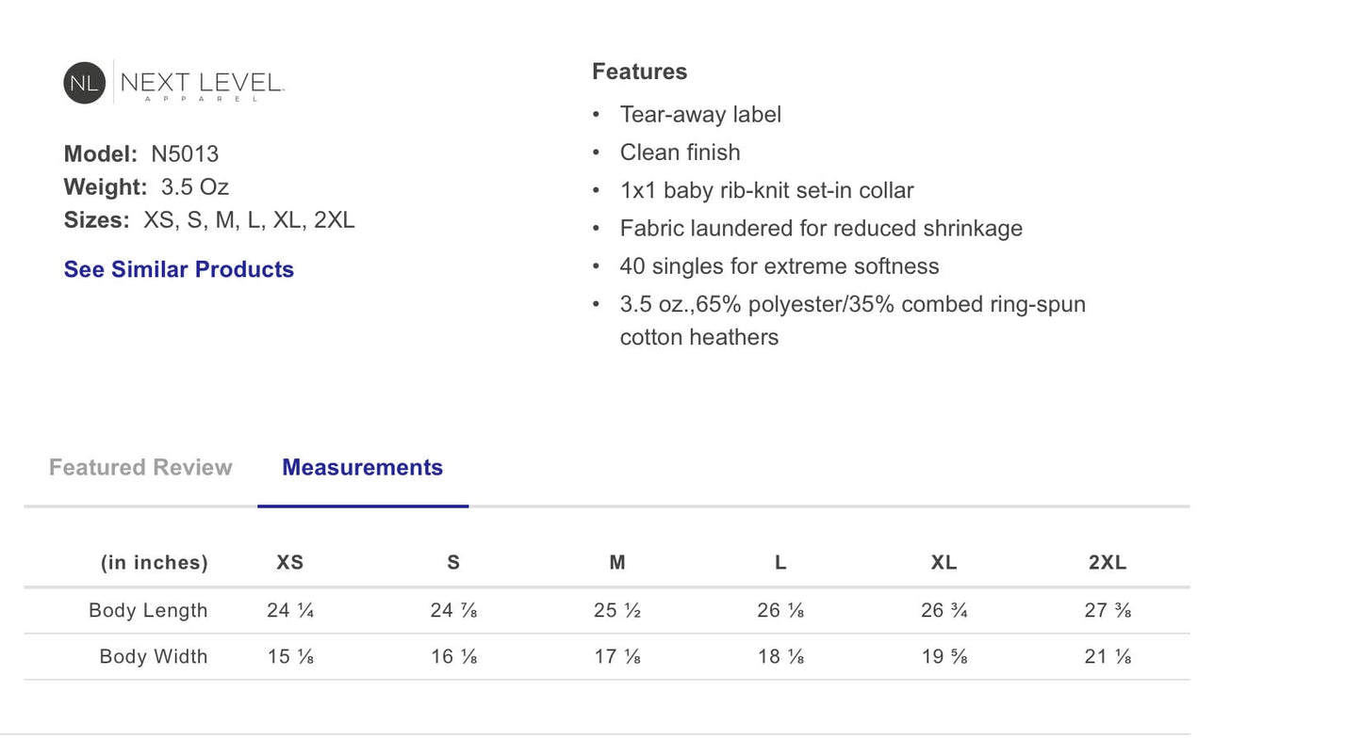The image size is (1362, 739).
Task: Select the M size column header
Action: 617,563
